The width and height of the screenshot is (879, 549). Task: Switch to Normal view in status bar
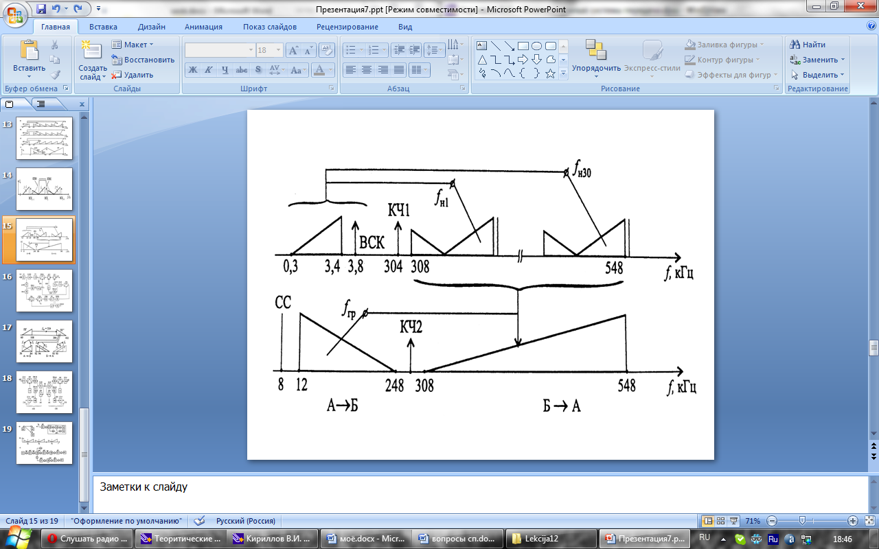[709, 521]
